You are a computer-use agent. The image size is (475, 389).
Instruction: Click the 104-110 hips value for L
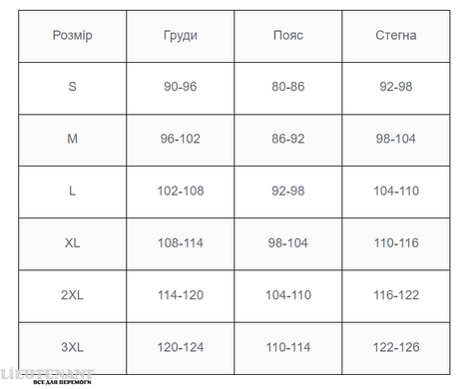pyautogui.click(x=396, y=191)
